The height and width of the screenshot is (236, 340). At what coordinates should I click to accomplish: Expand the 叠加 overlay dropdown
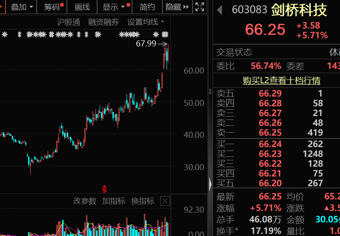click(21, 7)
